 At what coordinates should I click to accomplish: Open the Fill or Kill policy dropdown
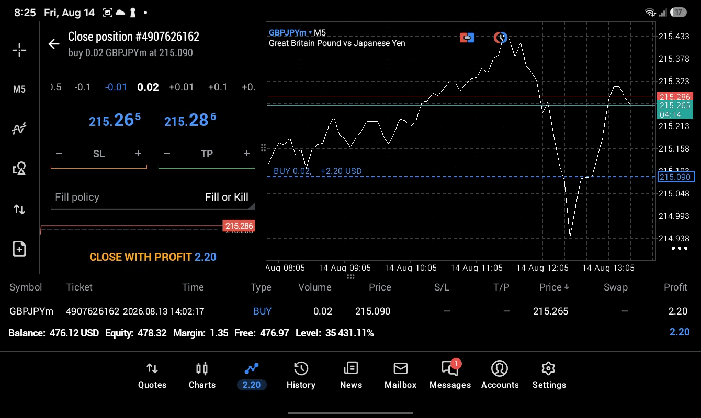coord(153,197)
